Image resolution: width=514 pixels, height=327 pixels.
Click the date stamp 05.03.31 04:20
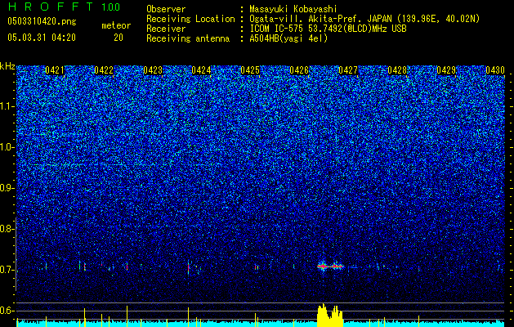point(42,38)
